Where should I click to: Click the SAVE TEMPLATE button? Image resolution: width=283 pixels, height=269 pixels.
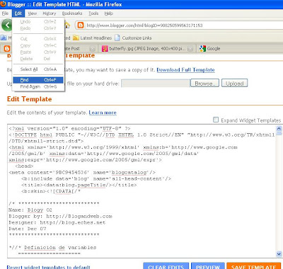[255, 266]
